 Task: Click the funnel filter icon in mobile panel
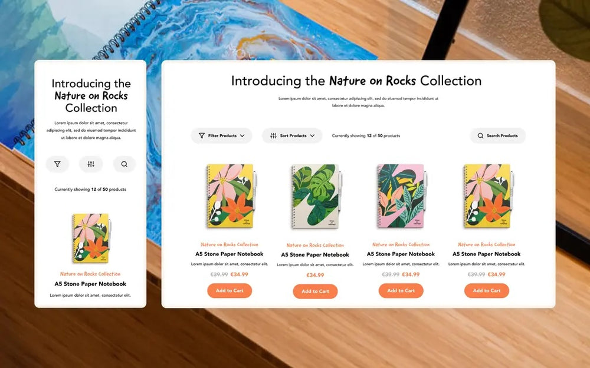point(57,164)
